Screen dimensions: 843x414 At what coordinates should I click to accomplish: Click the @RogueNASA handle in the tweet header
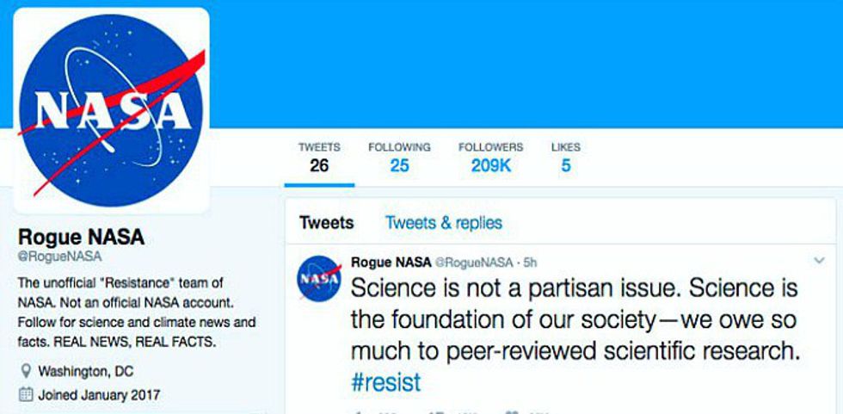coord(473,262)
